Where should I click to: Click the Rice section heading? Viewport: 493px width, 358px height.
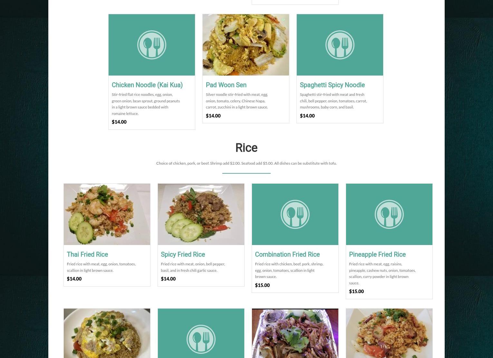[247, 148]
